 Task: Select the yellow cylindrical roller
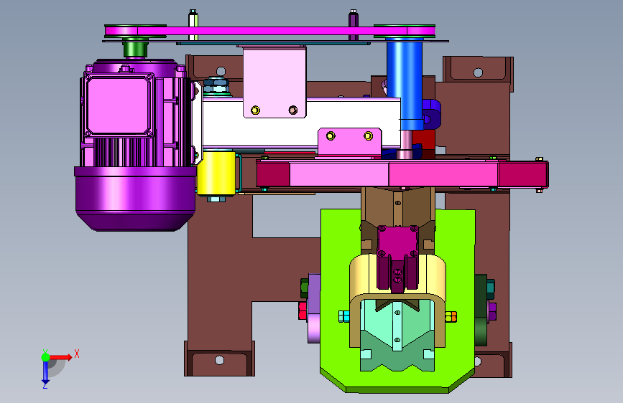pos(216,173)
